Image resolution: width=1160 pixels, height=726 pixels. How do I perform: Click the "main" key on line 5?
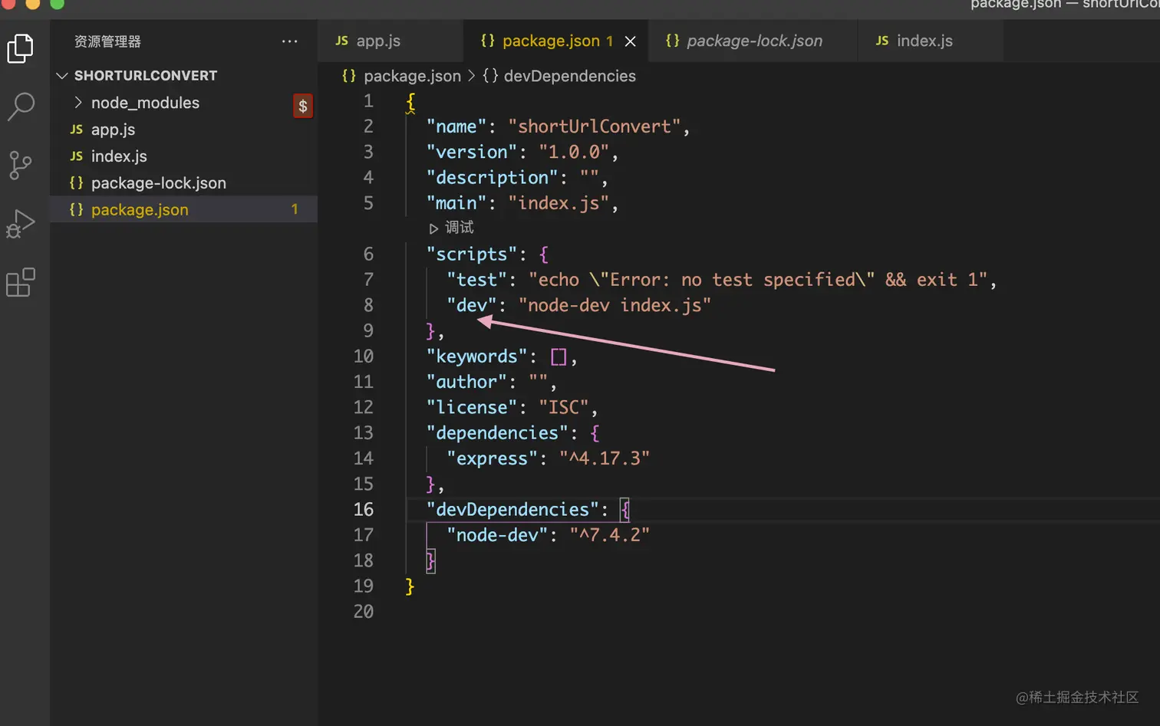click(x=456, y=203)
